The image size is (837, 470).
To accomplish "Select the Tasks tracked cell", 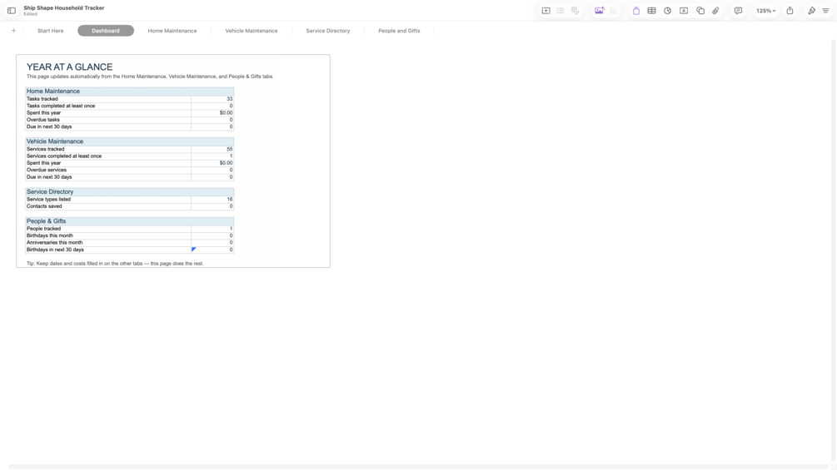I will (x=107, y=99).
